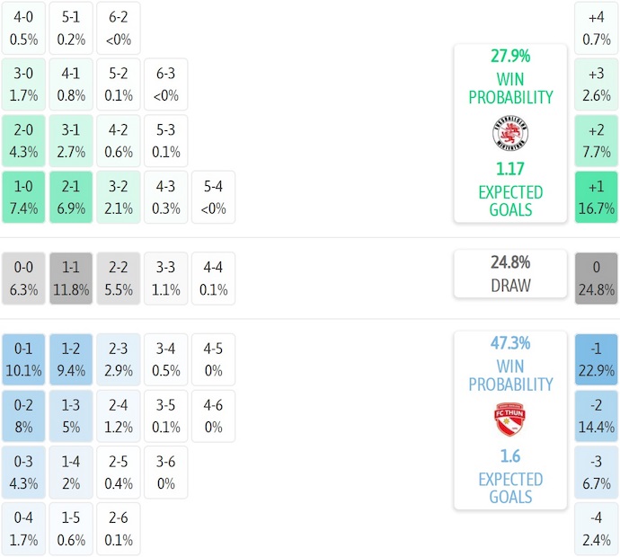Click the 2-2 draw score tile
The width and height of the screenshot is (620, 557).
118,278
